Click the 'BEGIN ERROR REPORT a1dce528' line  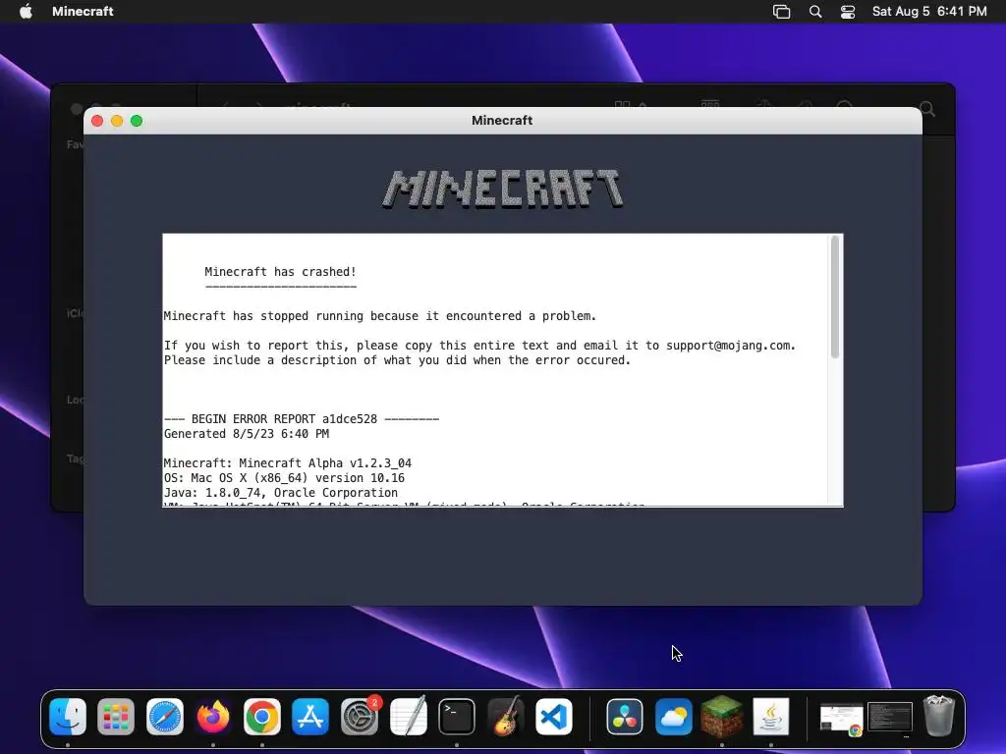pos(302,418)
